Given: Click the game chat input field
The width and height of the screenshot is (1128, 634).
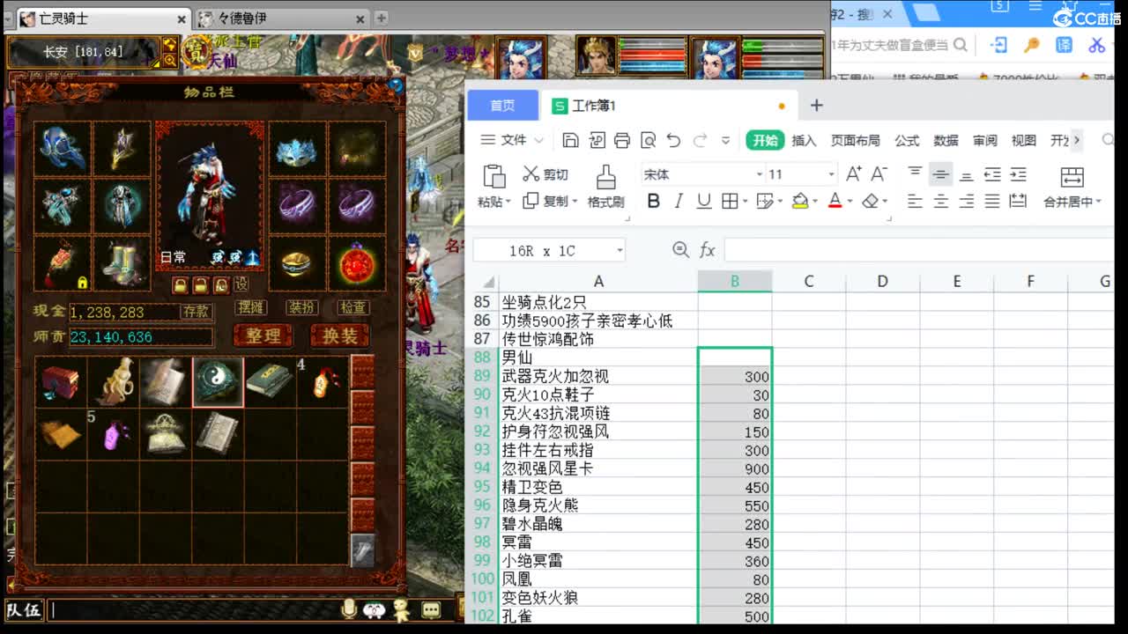Looking at the screenshot, I should (194, 609).
